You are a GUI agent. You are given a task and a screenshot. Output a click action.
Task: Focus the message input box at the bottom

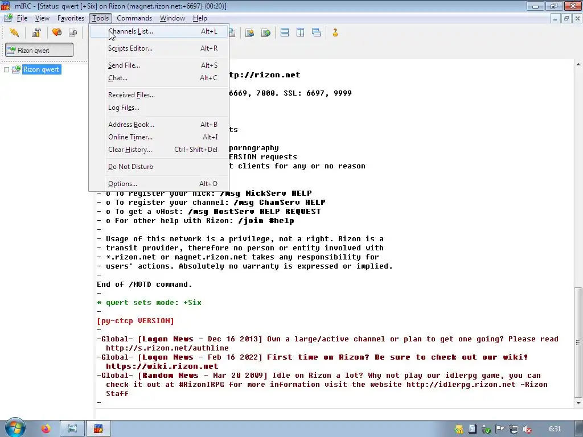coord(335,414)
